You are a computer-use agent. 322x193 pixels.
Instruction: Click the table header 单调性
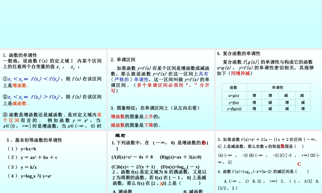[x=278, y=87]
